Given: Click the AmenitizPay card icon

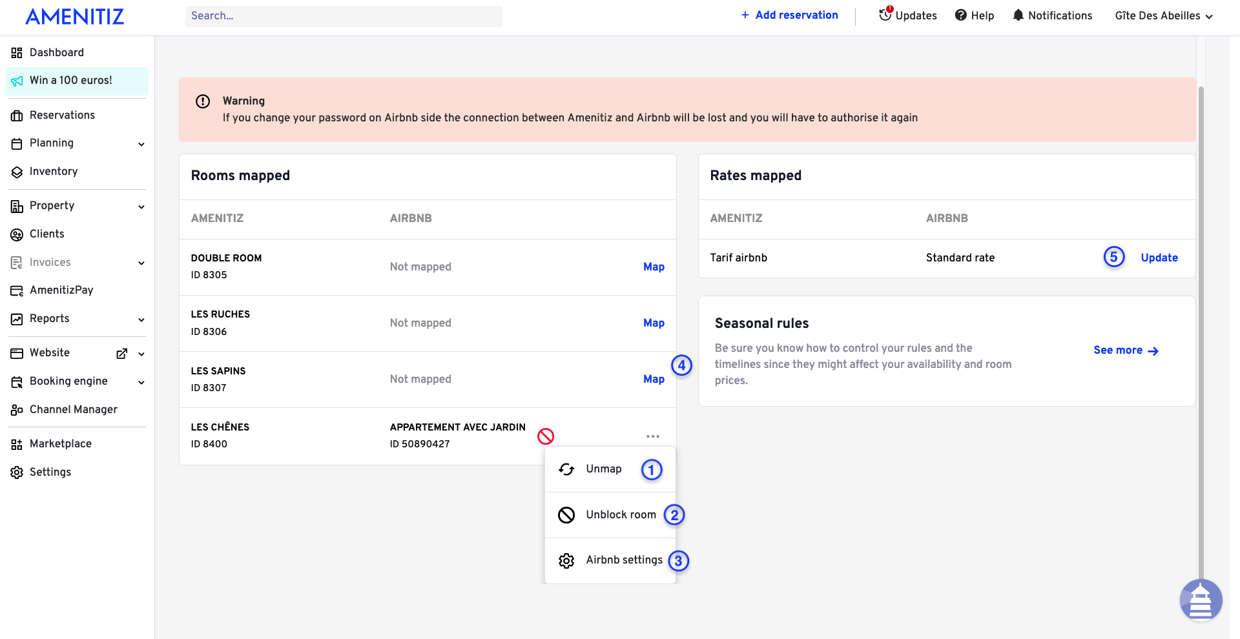Looking at the screenshot, I should coord(17,290).
